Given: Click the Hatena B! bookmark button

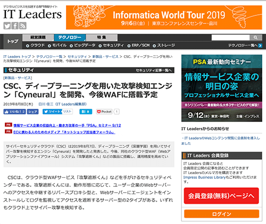Looking at the screenshot, I should pyautogui.click(x=86, y=111).
